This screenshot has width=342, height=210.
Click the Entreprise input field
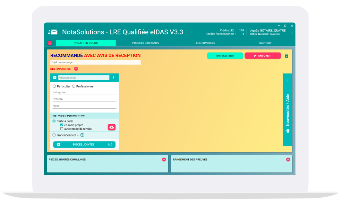pos(84,92)
